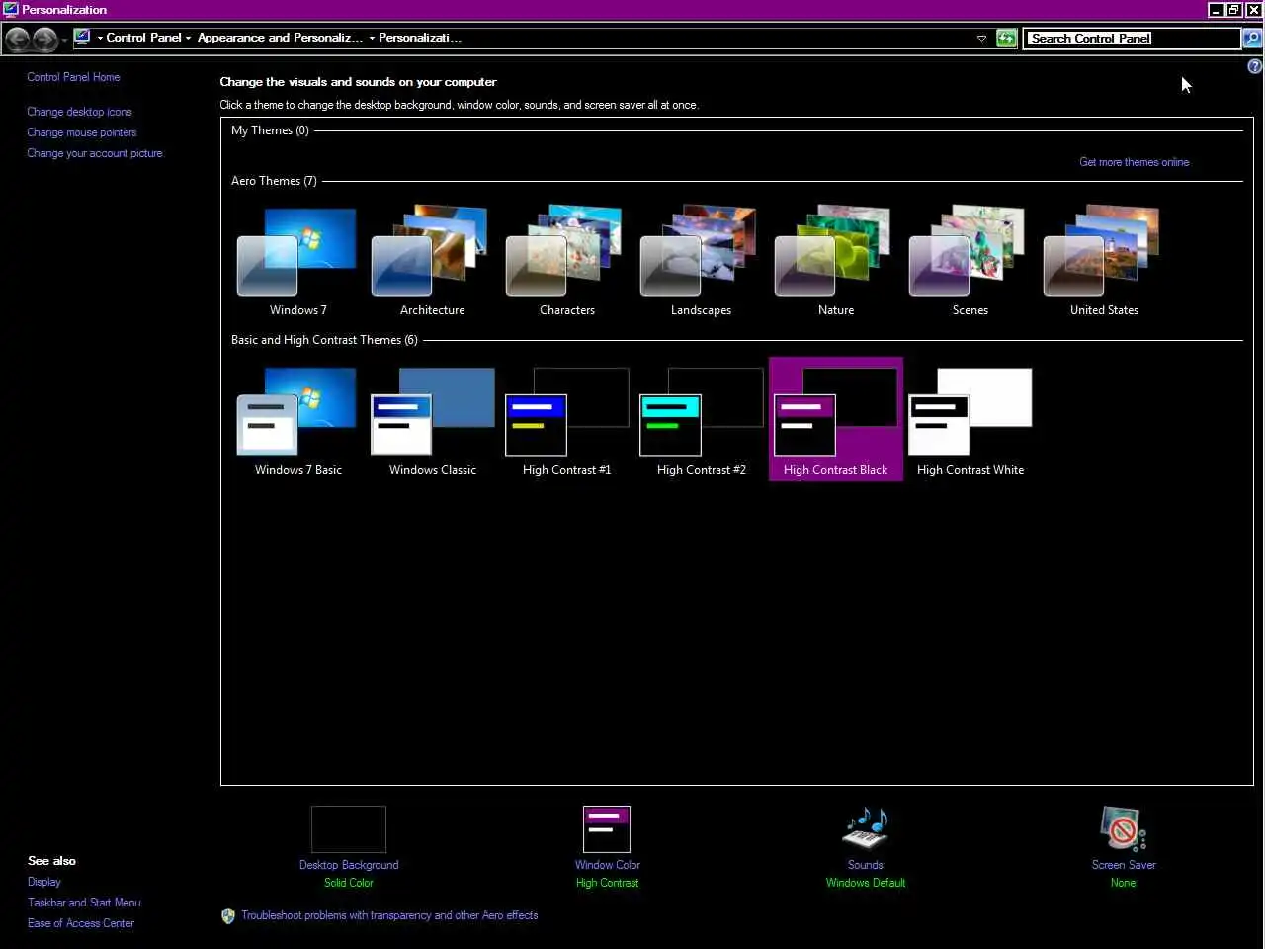Screen dimensions: 1265x949
Task: Open recent pages dropdown arrow
Action: [x=64, y=40]
